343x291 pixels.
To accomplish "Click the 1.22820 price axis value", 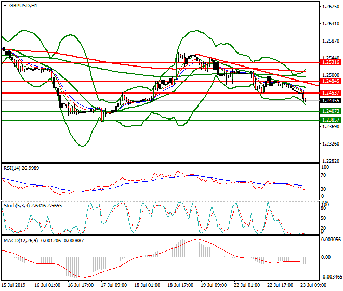I will (331, 161).
